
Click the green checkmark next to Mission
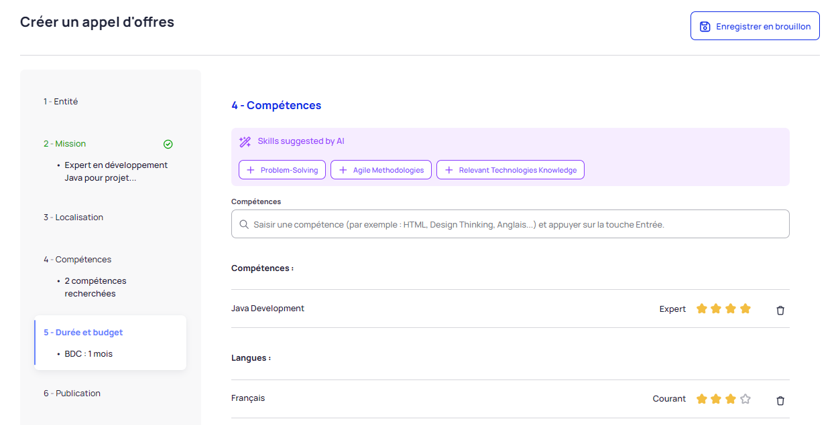[x=168, y=144]
